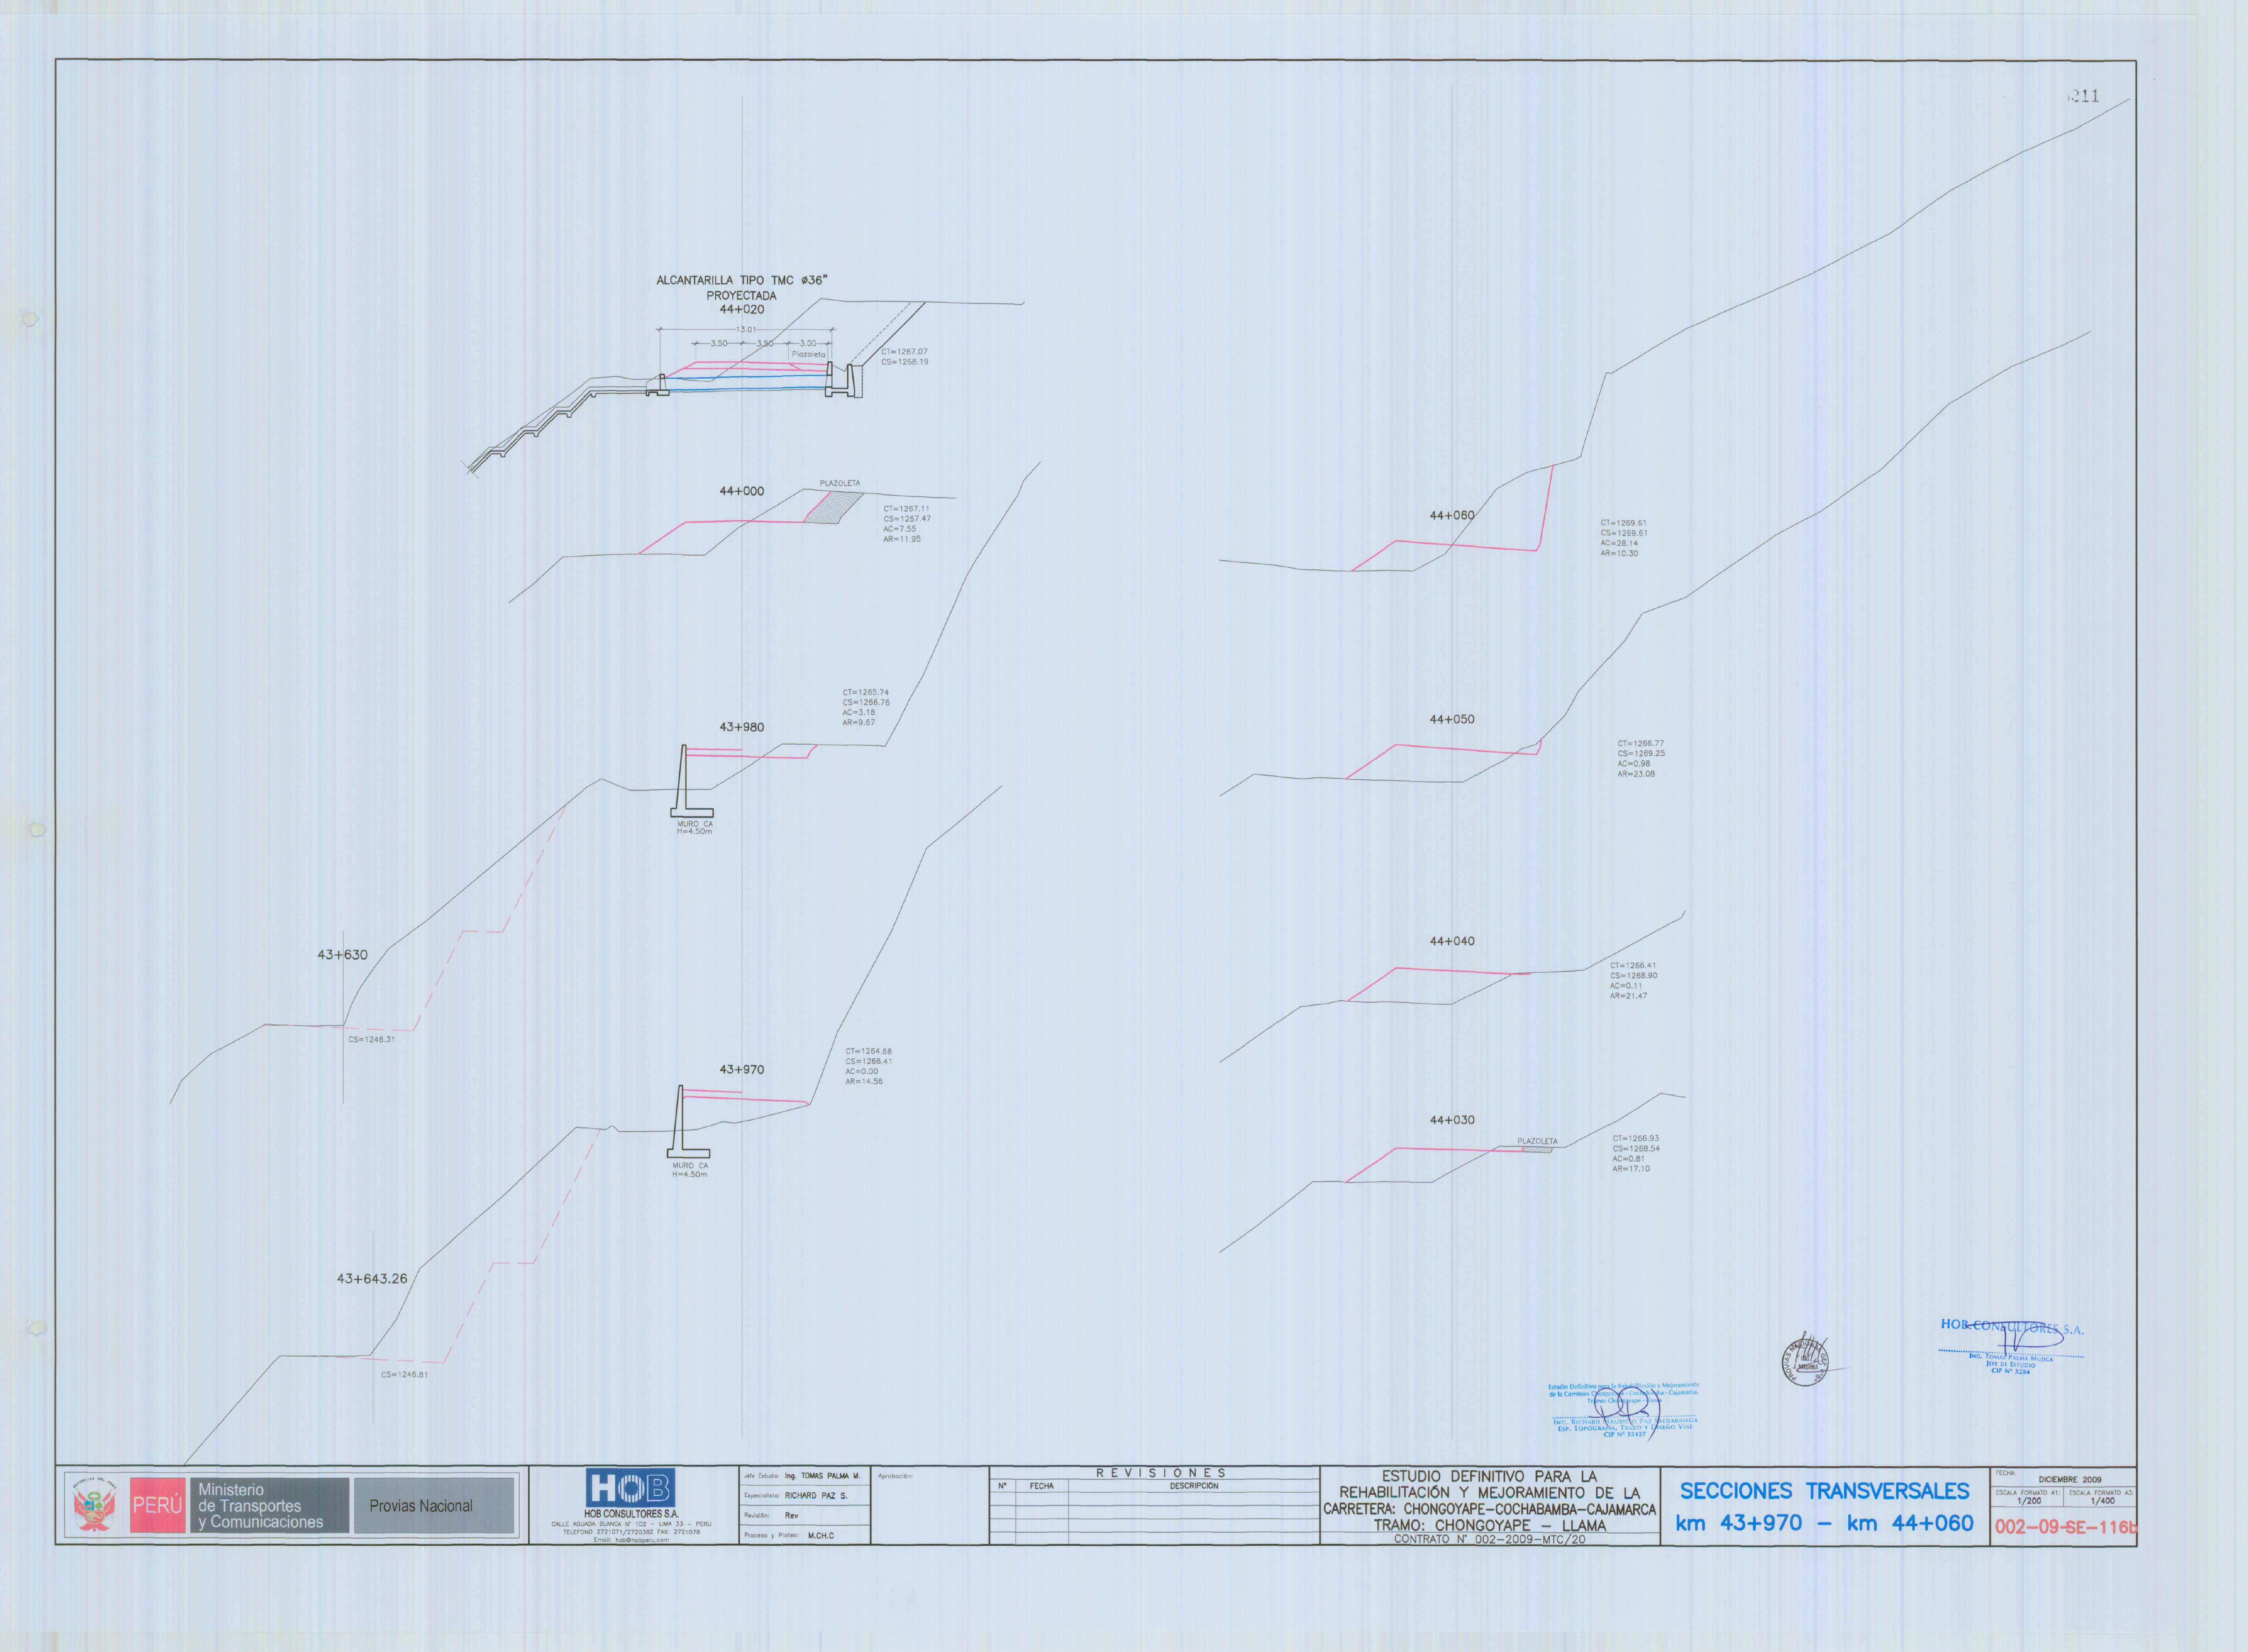Click 'AR=14.56' at section 43+970
The width and height of the screenshot is (2248, 1652).
click(864, 1081)
